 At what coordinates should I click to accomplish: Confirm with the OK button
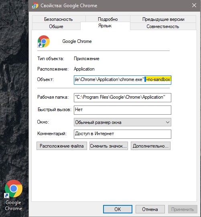pyautogui.click(x=118, y=209)
